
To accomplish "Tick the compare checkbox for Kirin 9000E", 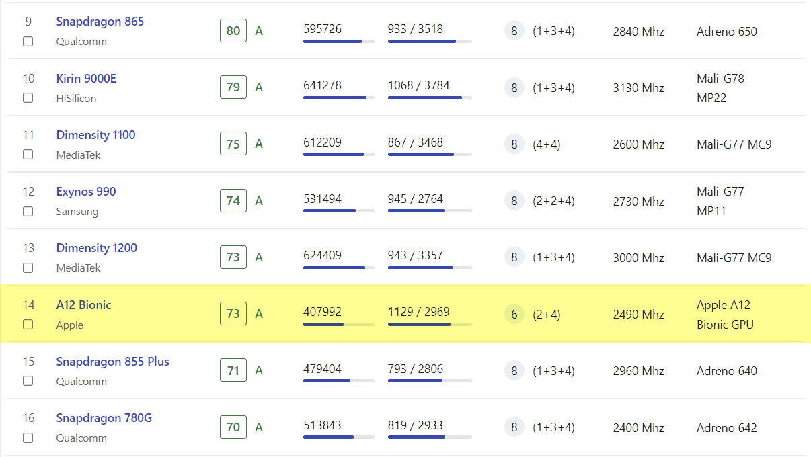I will pos(28,98).
